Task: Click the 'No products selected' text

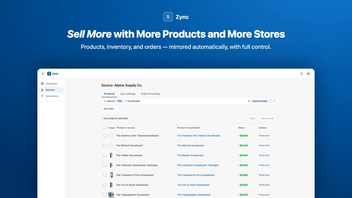Action: click(x=115, y=118)
